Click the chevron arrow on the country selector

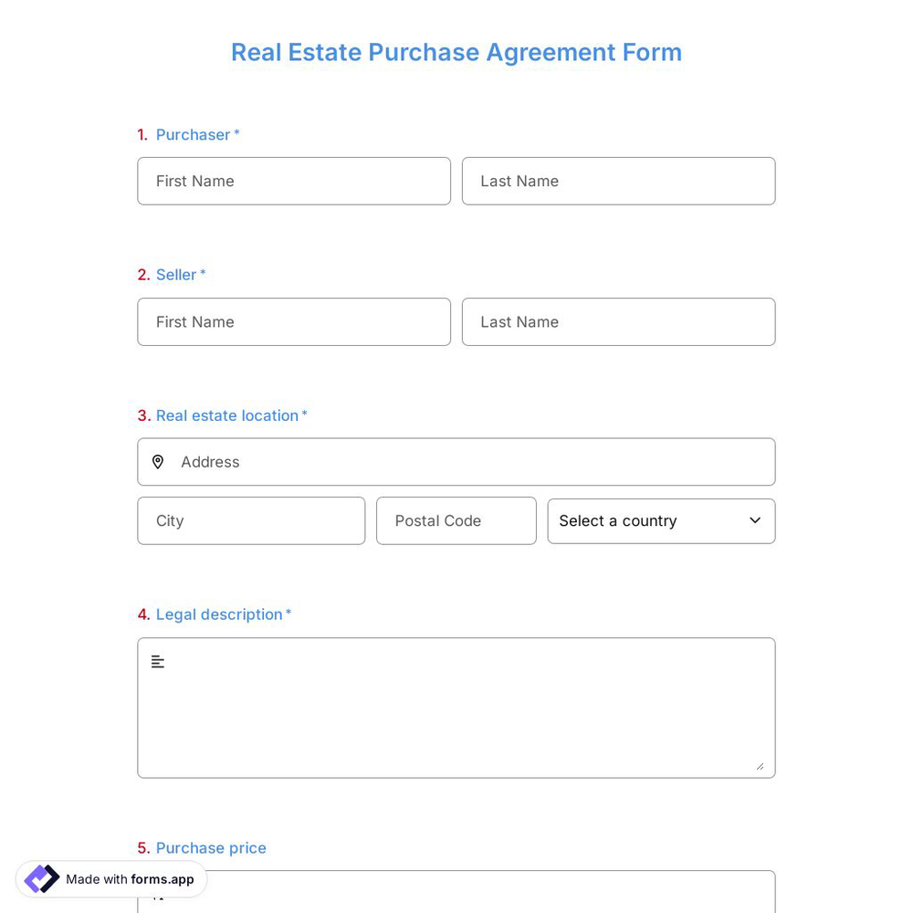click(755, 520)
